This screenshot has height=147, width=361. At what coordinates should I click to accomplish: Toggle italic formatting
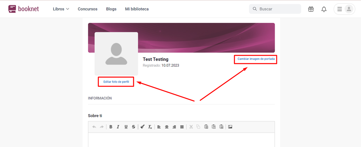(118, 127)
